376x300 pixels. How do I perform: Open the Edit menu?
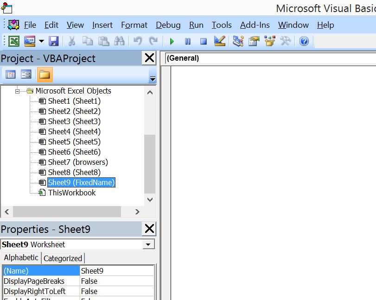[x=51, y=25]
